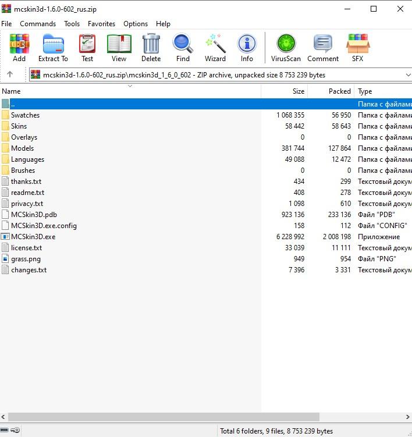Select the Brushes folder icon
Image resolution: width=412 pixels, height=437 pixels.
pyautogui.click(x=5, y=170)
